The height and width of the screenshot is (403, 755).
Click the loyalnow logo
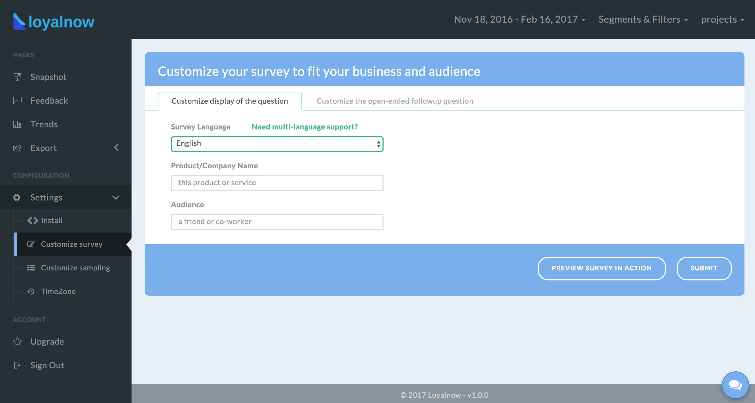tap(54, 21)
